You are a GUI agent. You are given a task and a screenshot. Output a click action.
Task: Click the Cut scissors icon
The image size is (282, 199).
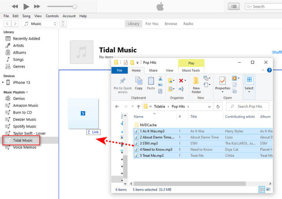point(160,78)
